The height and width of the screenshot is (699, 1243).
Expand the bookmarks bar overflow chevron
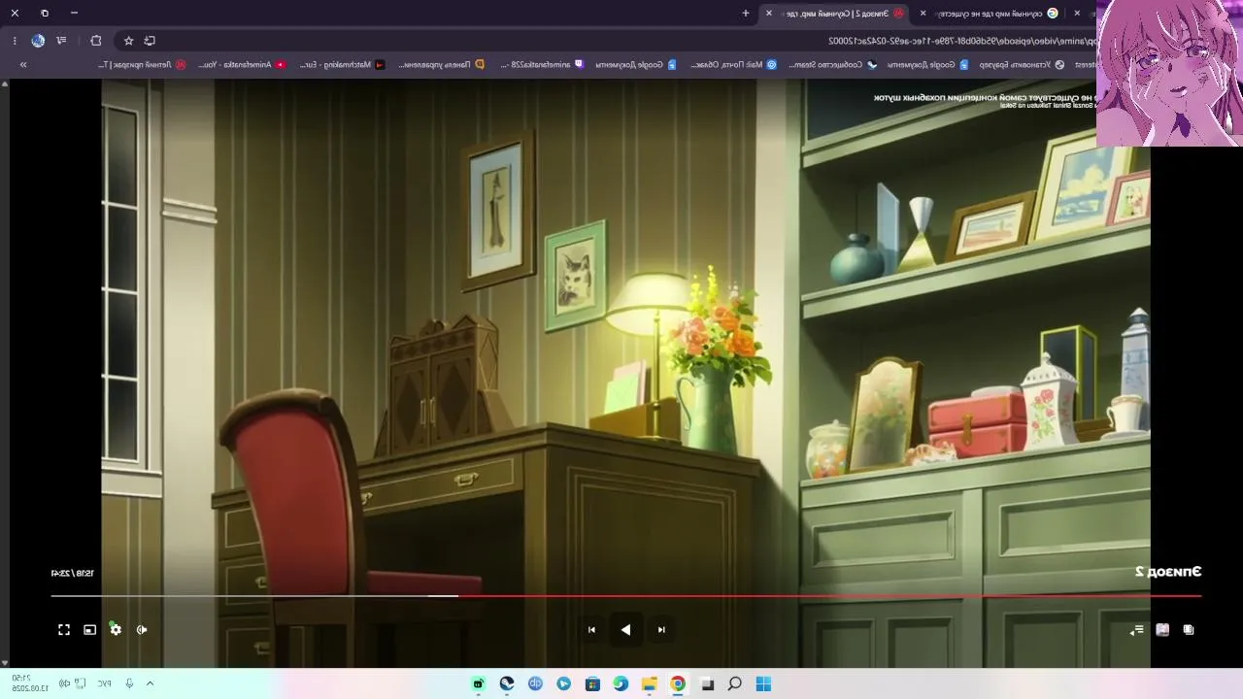click(x=23, y=65)
